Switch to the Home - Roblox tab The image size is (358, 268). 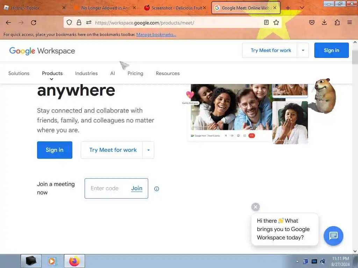(35, 8)
